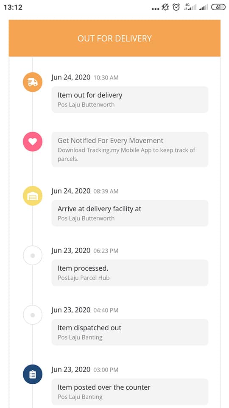Tap the alarm clock status icon
This screenshot has height=408, width=229.
pos(176,7)
